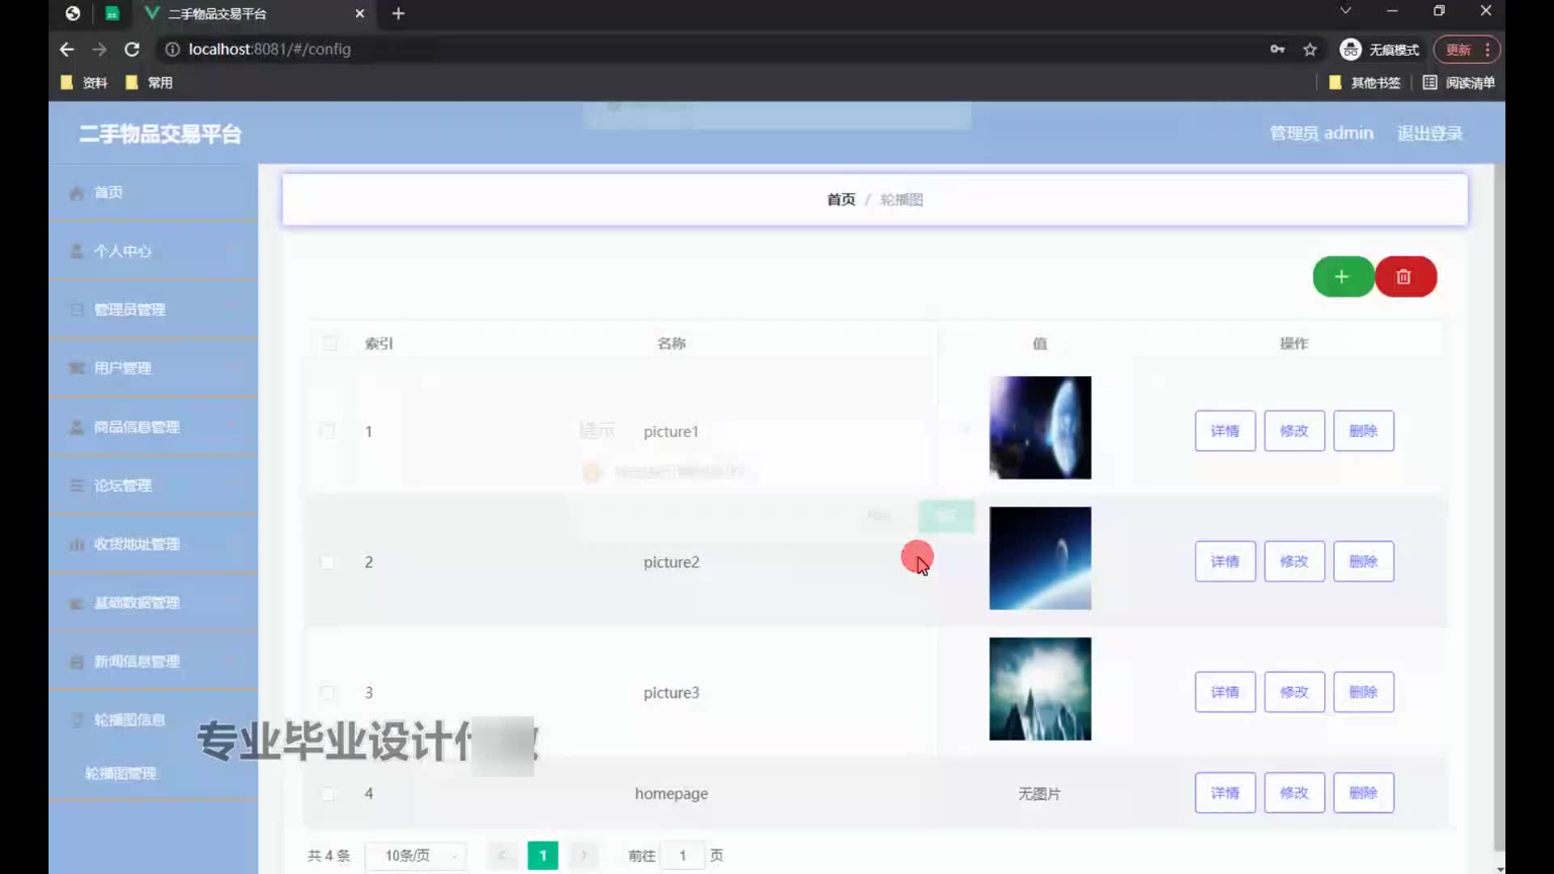Expand the 基础数据管理 sidebar menu
Image resolution: width=1554 pixels, height=874 pixels.
click(154, 603)
